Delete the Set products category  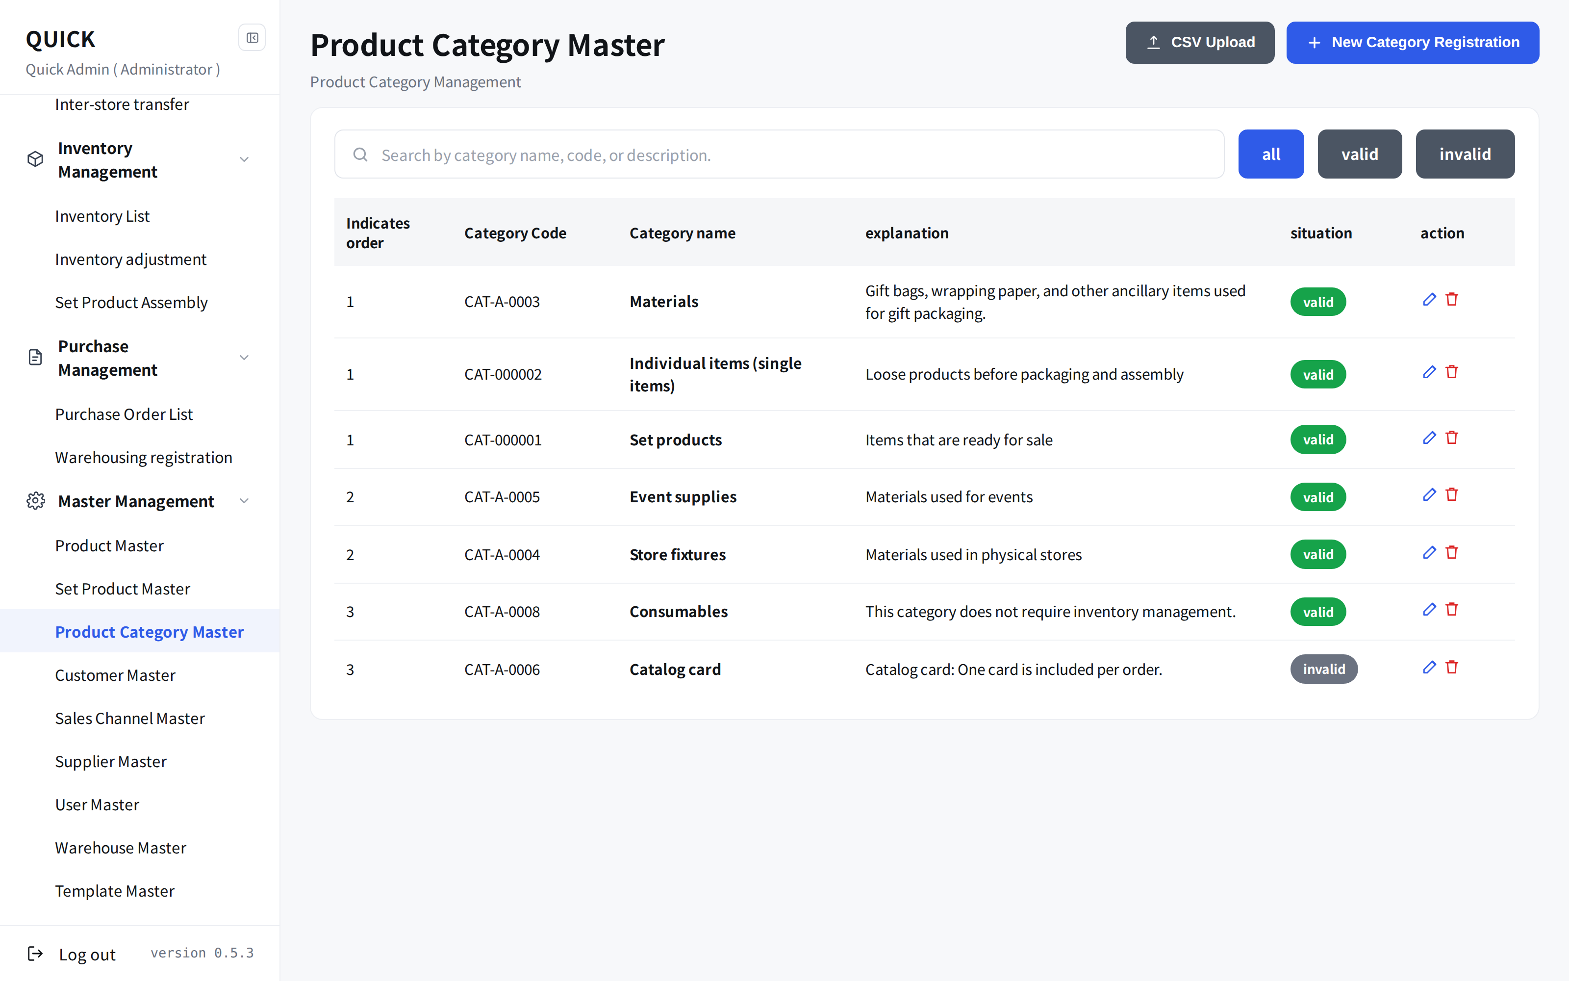(x=1452, y=438)
